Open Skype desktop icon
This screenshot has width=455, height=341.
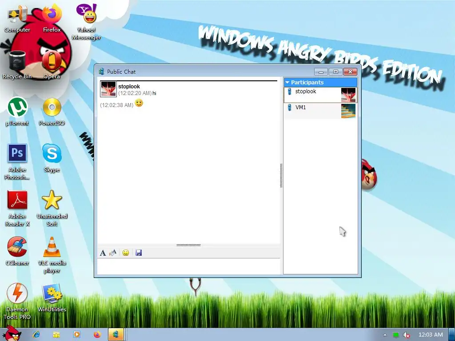point(52,159)
